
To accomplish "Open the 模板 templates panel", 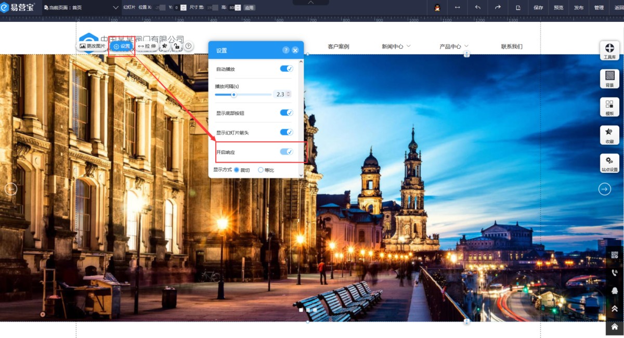I will 609,107.
